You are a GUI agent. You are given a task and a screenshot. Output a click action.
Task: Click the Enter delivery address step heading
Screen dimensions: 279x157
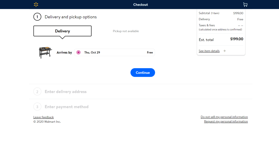coord(66,92)
